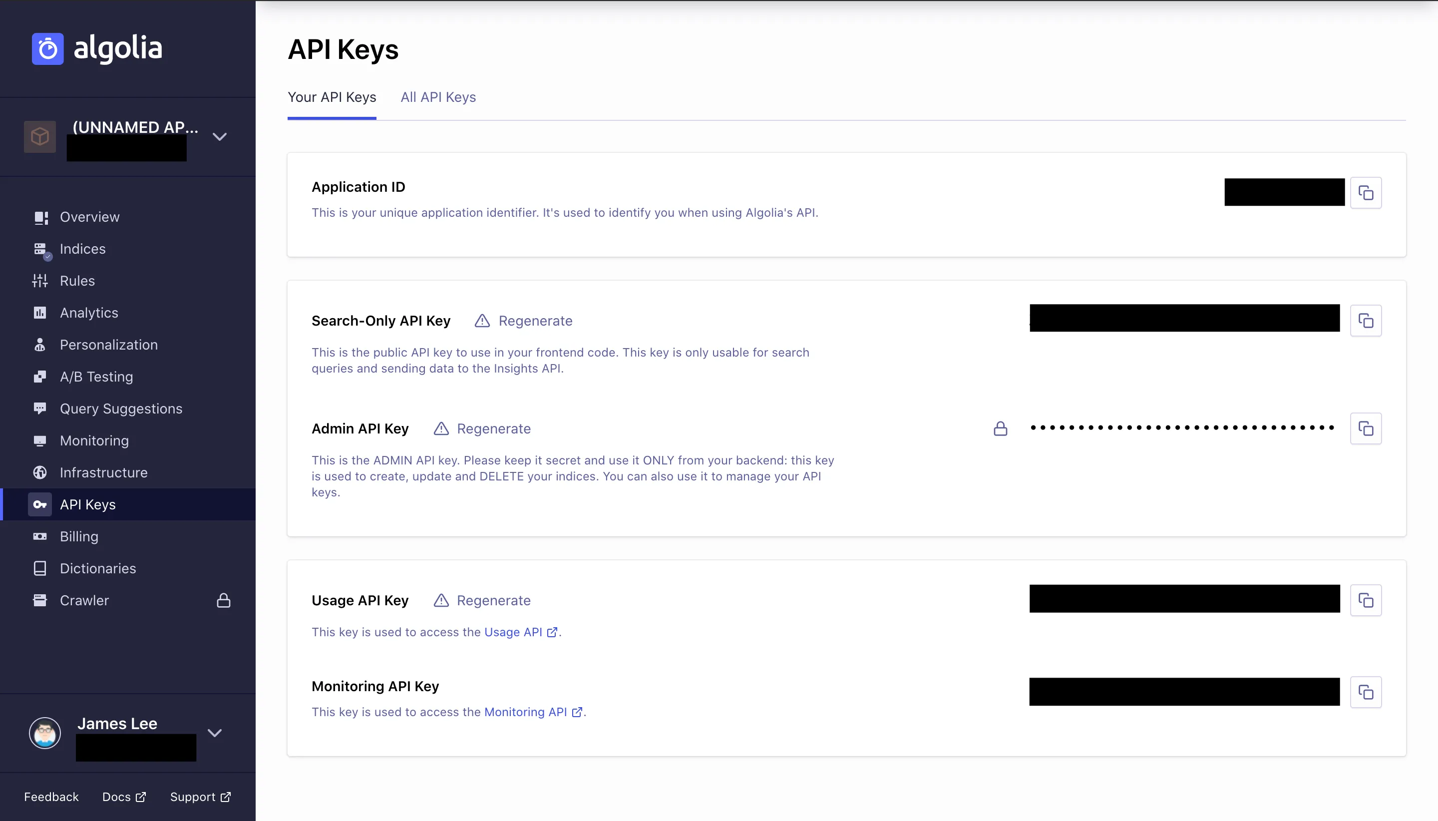Switch to All API Keys tab
The width and height of the screenshot is (1438, 821).
tap(438, 97)
